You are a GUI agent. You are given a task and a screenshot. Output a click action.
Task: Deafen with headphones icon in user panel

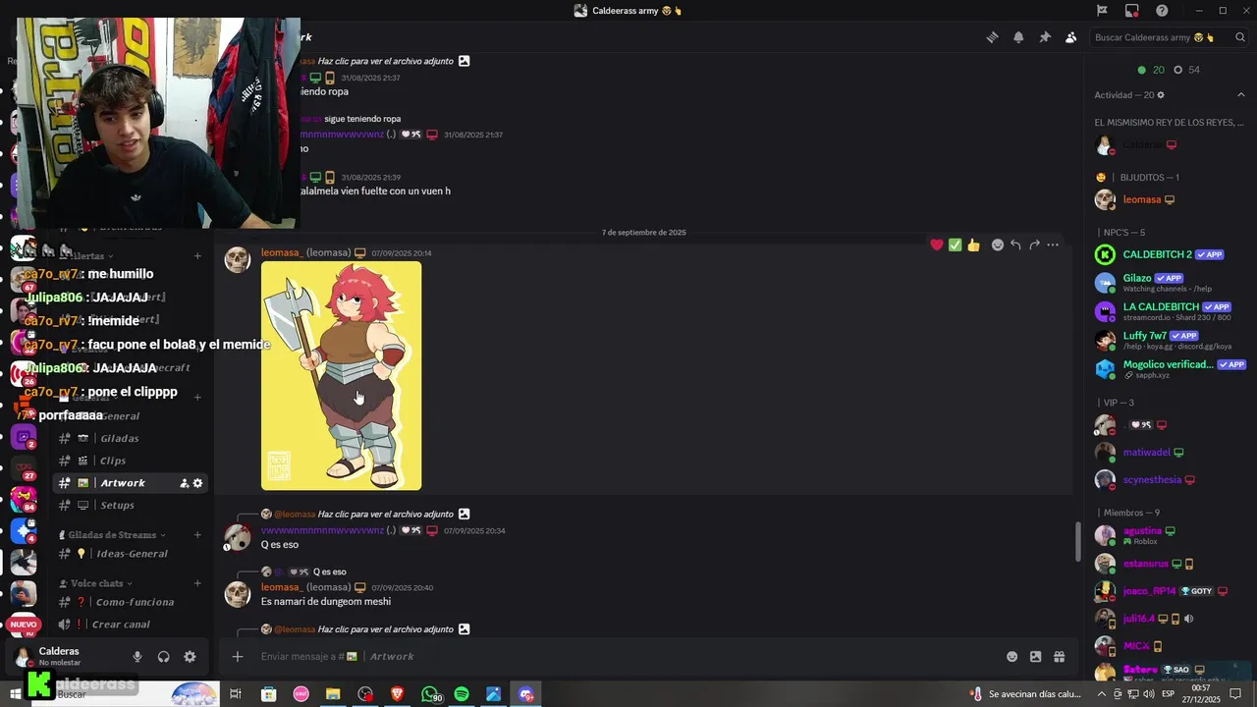[x=164, y=657]
